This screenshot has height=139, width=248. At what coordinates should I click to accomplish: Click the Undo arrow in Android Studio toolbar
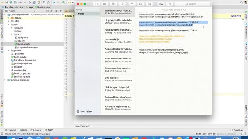tap(21, 2)
